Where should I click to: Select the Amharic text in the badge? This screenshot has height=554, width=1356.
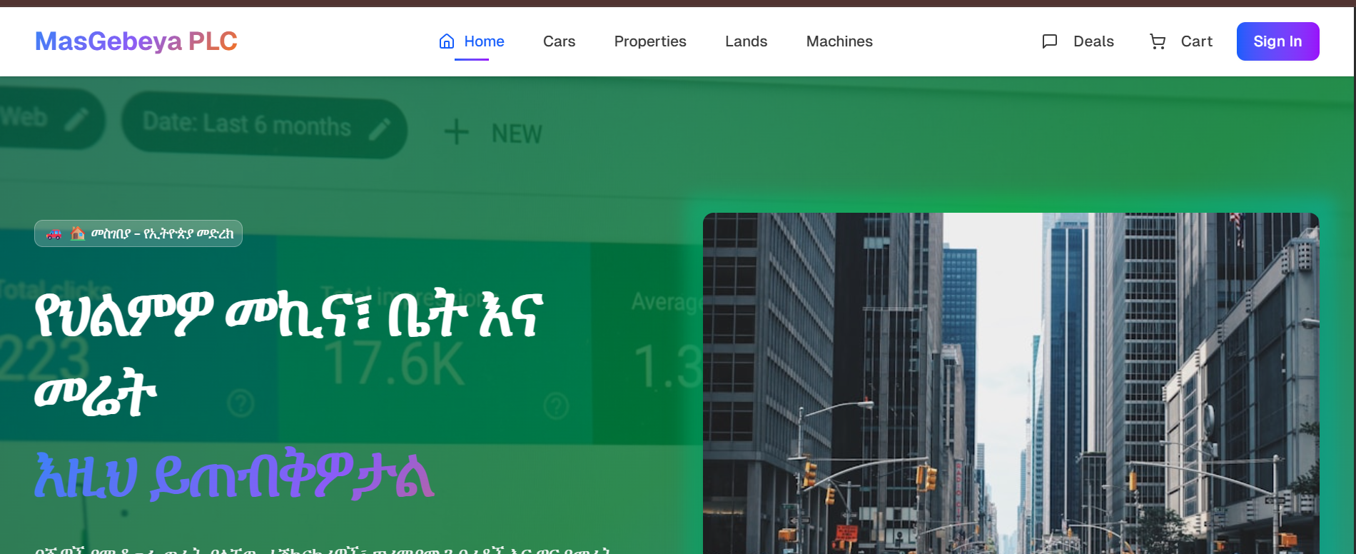[162, 233]
